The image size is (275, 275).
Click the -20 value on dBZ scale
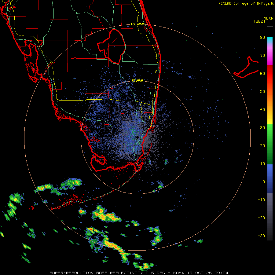point(261,218)
